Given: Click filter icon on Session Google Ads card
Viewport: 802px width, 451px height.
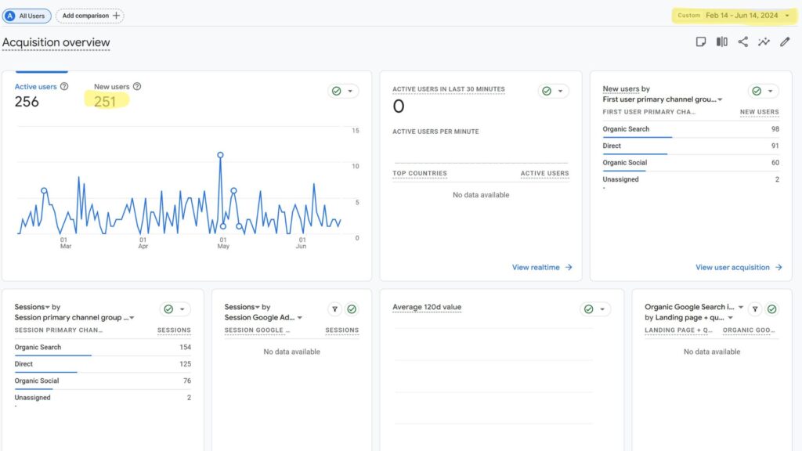Looking at the screenshot, I should [x=334, y=308].
